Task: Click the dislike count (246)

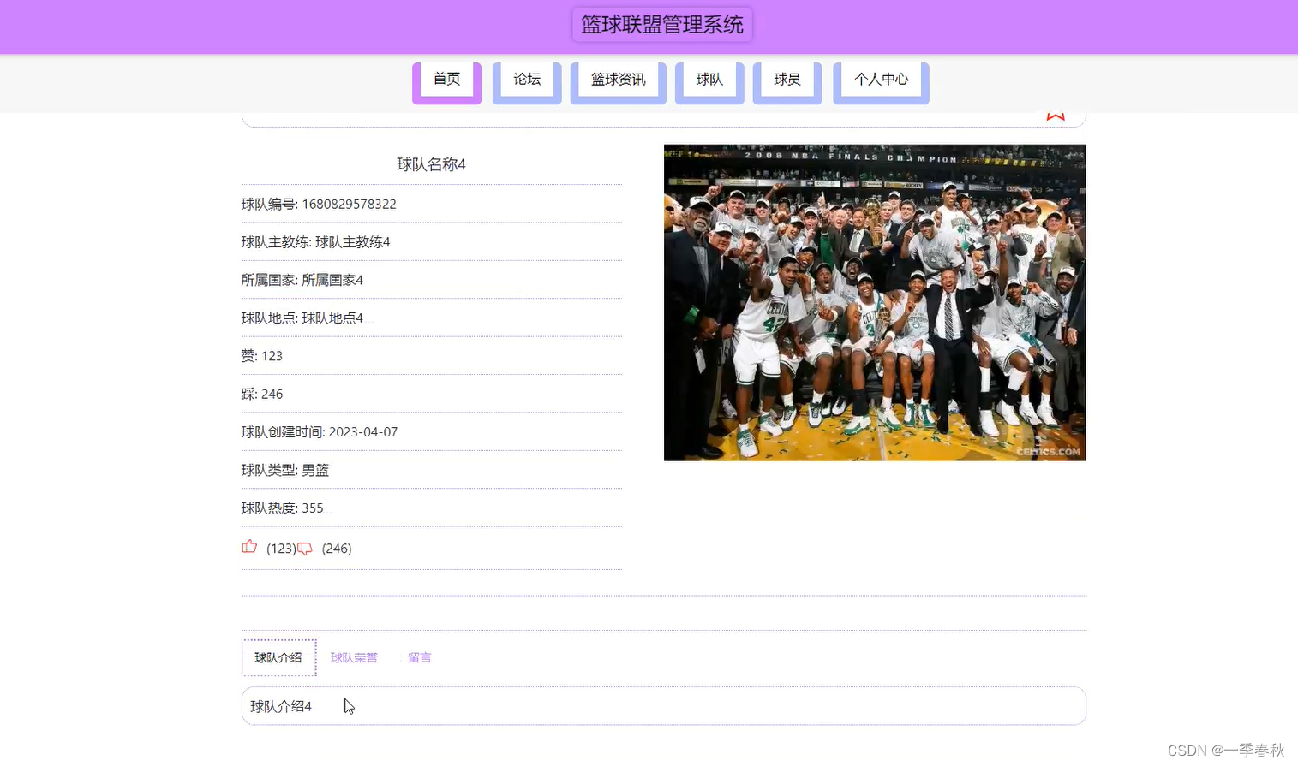Action: coord(336,548)
